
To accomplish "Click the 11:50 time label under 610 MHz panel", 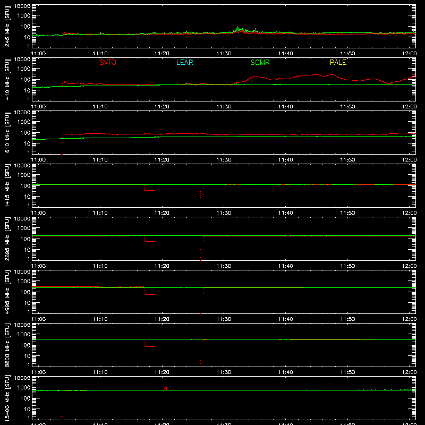I will 347,160.
